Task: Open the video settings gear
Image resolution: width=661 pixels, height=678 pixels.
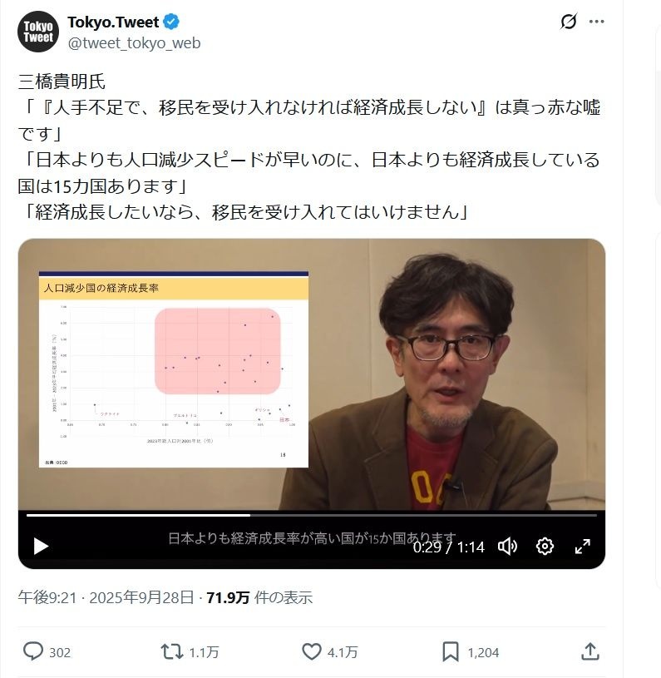Action: pyautogui.click(x=545, y=546)
